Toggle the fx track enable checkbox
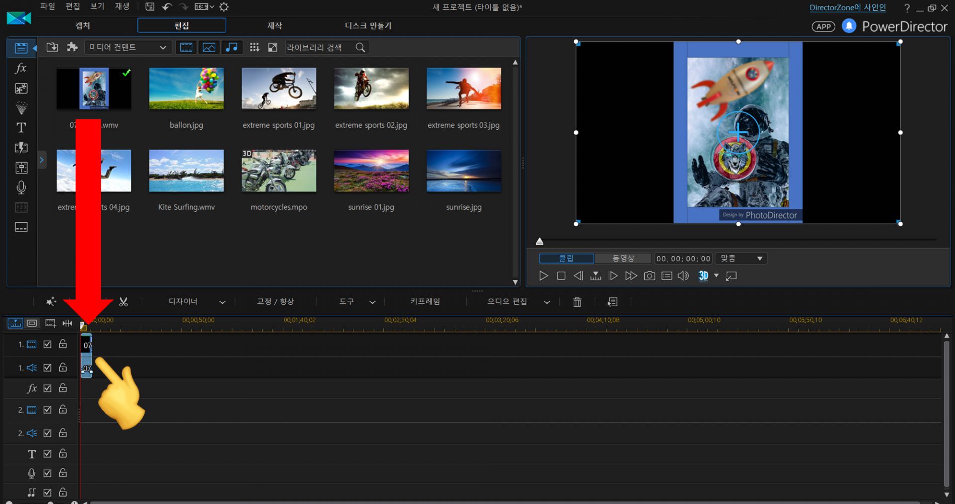This screenshot has height=504, width=955. 47,388
